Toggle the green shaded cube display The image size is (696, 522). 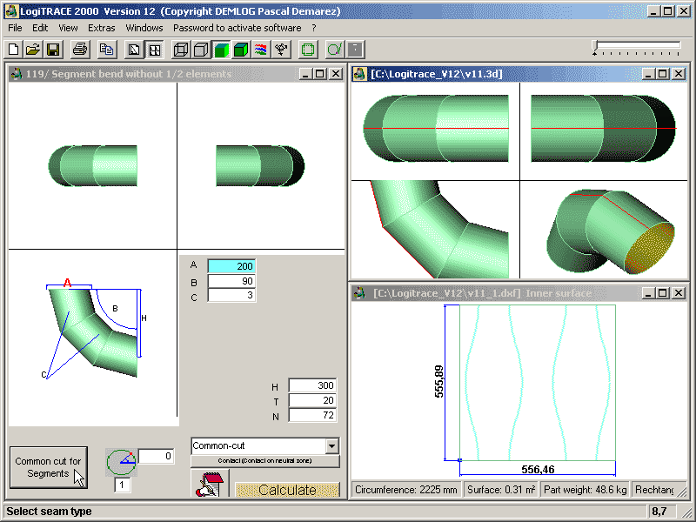221,50
